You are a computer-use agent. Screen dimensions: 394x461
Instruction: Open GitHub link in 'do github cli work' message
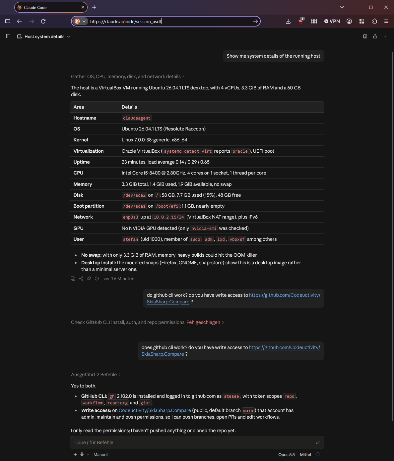(x=233, y=298)
